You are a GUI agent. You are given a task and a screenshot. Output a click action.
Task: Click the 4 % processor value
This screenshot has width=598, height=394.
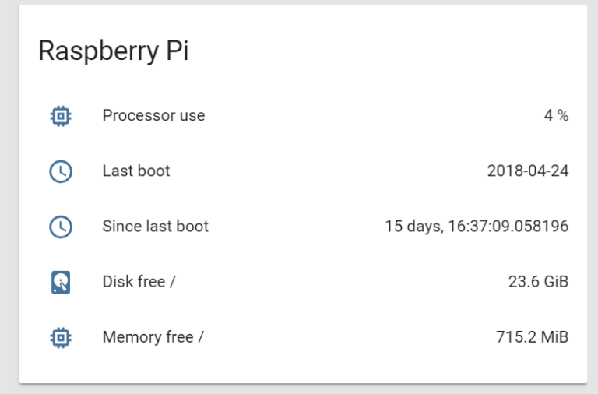click(x=556, y=115)
